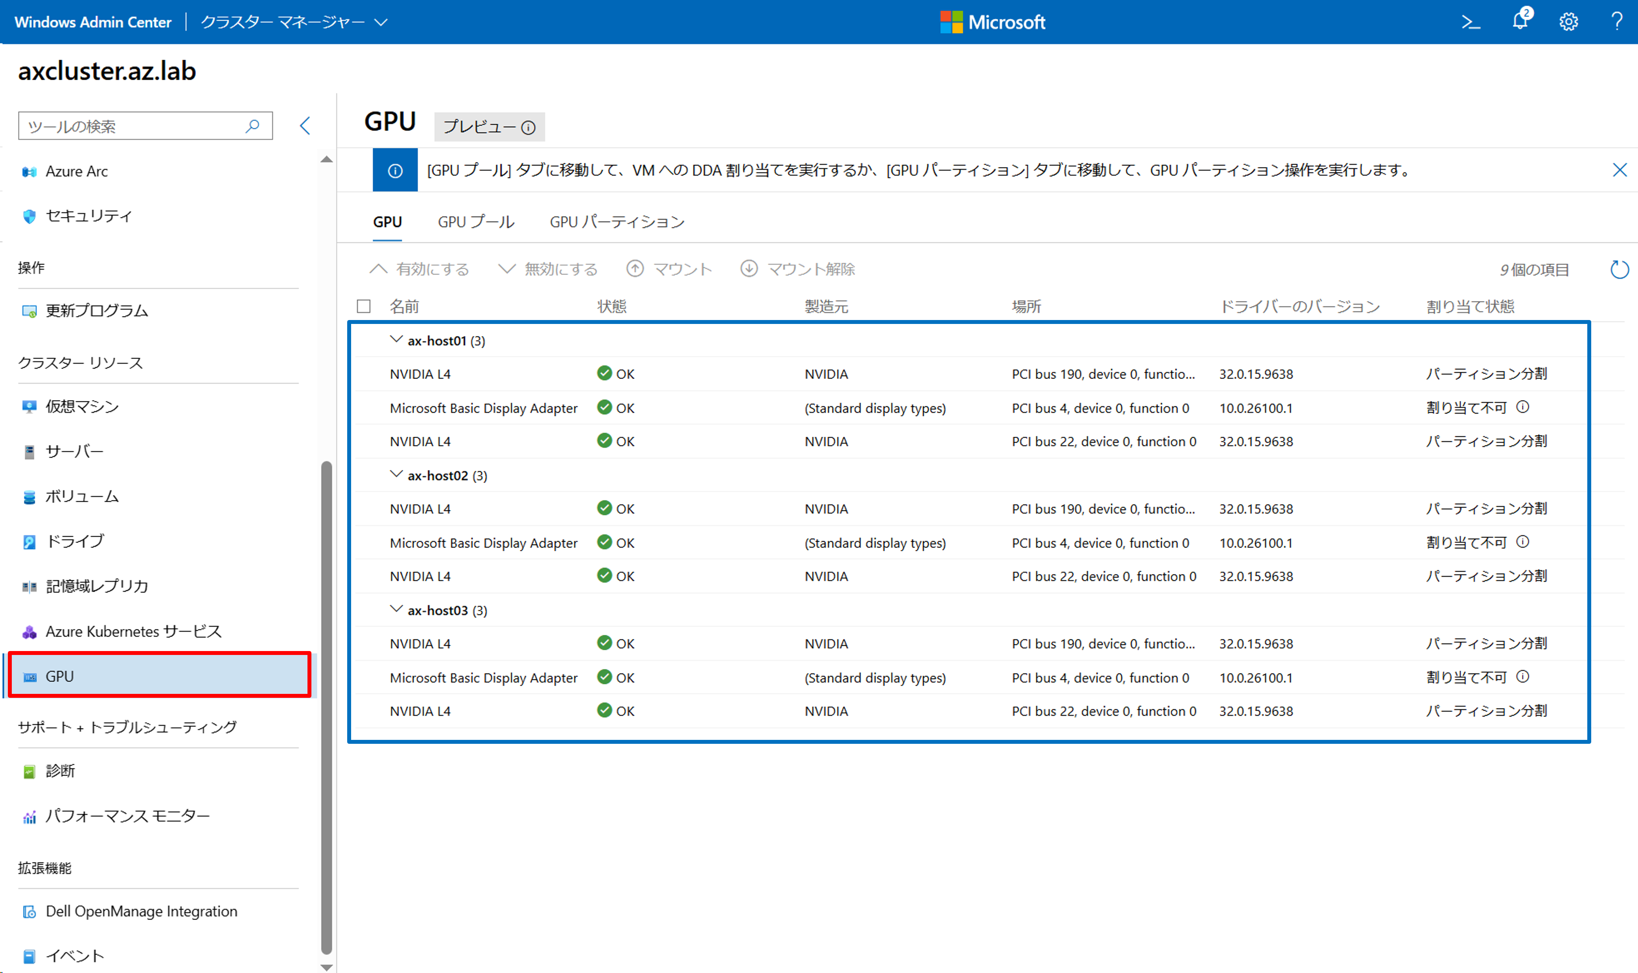1638x973 pixels.
Task: Click the サーバー icon
Action: [x=29, y=452]
